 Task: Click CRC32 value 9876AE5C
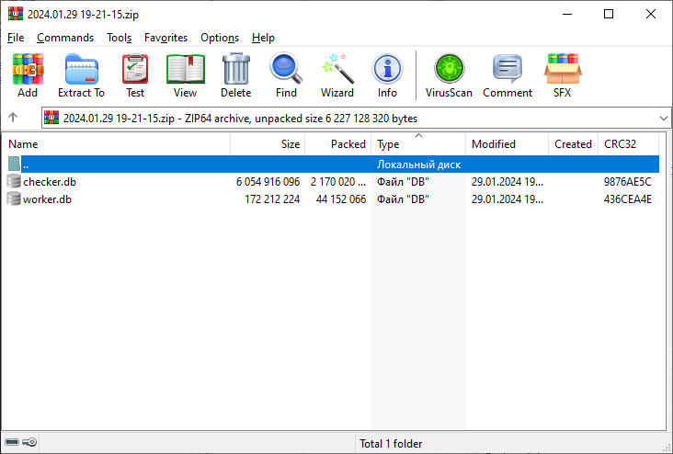pyautogui.click(x=628, y=182)
